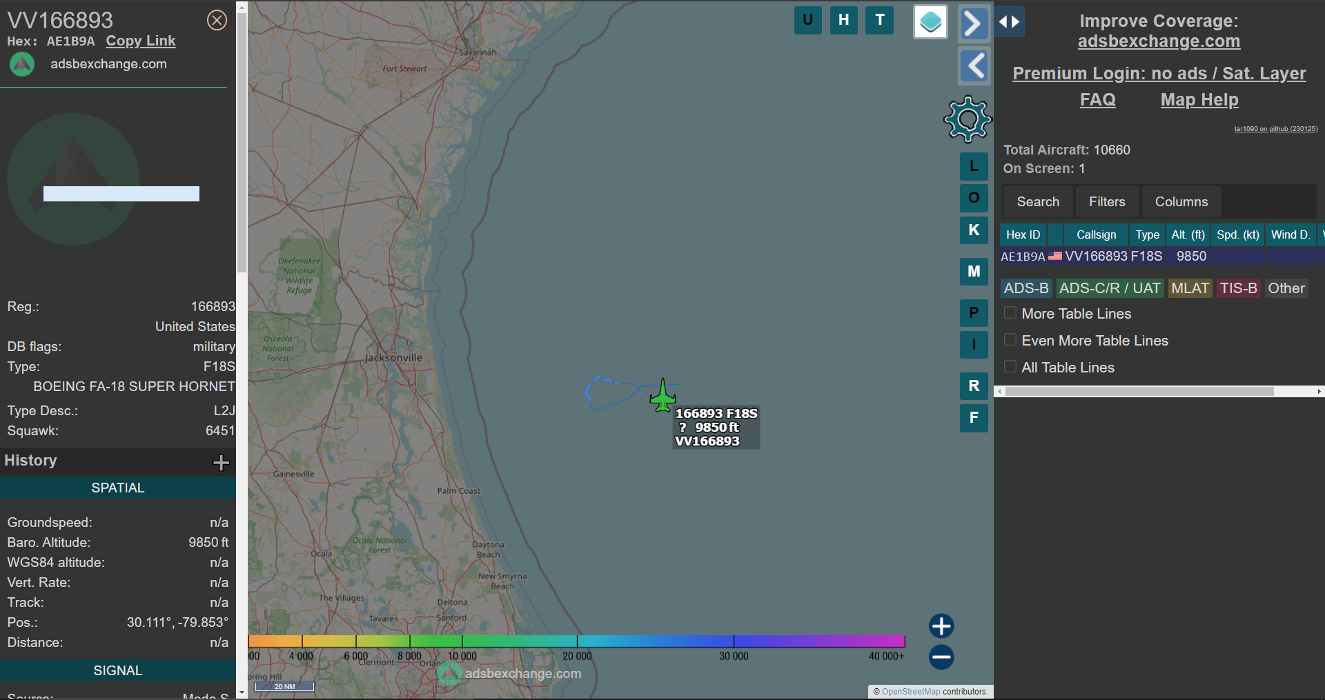Expand the History section with plus
This screenshot has width=1325, height=700.
tap(221, 462)
